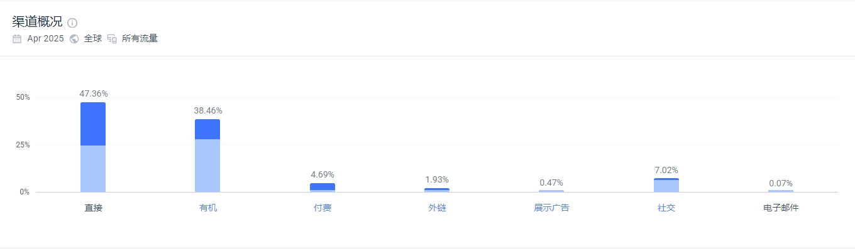The width and height of the screenshot is (855, 249).
Task: Open the 有机 channel link
Action: [x=207, y=208]
